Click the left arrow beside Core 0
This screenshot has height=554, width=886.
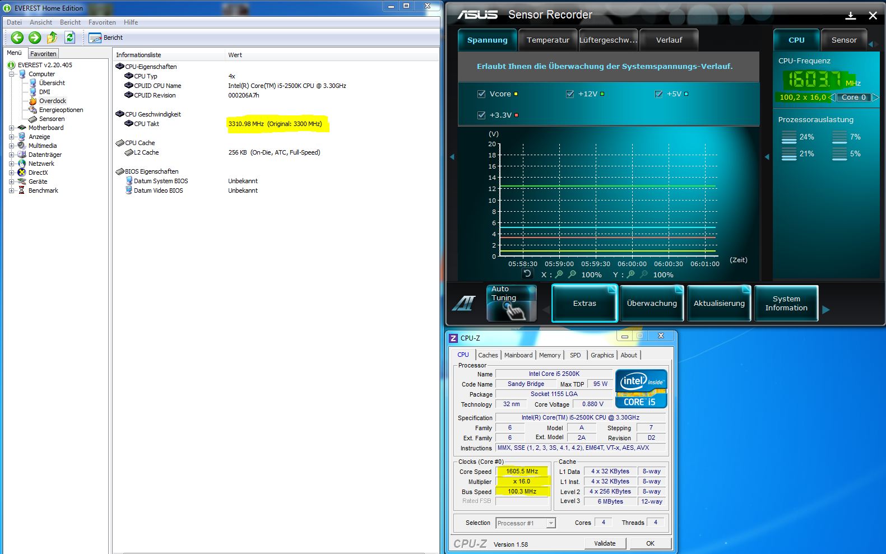point(832,97)
